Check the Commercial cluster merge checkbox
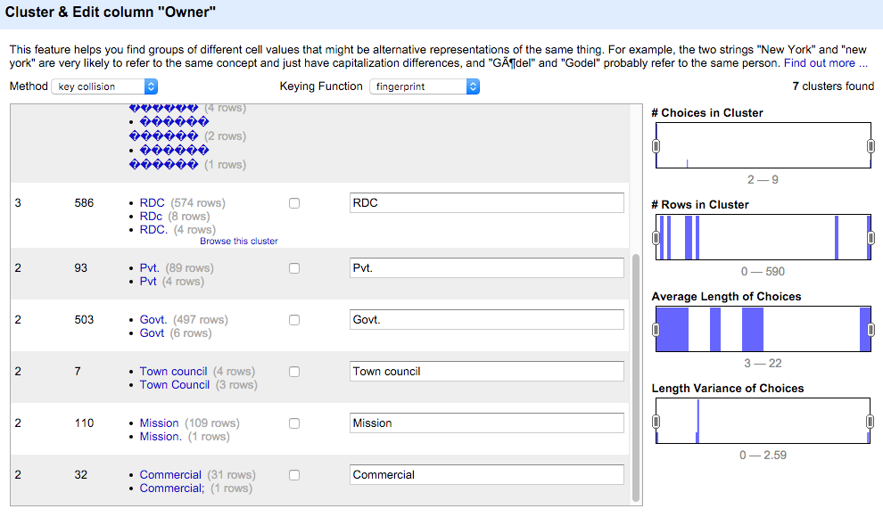This screenshot has height=517, width=883. (x=294, y=475)
